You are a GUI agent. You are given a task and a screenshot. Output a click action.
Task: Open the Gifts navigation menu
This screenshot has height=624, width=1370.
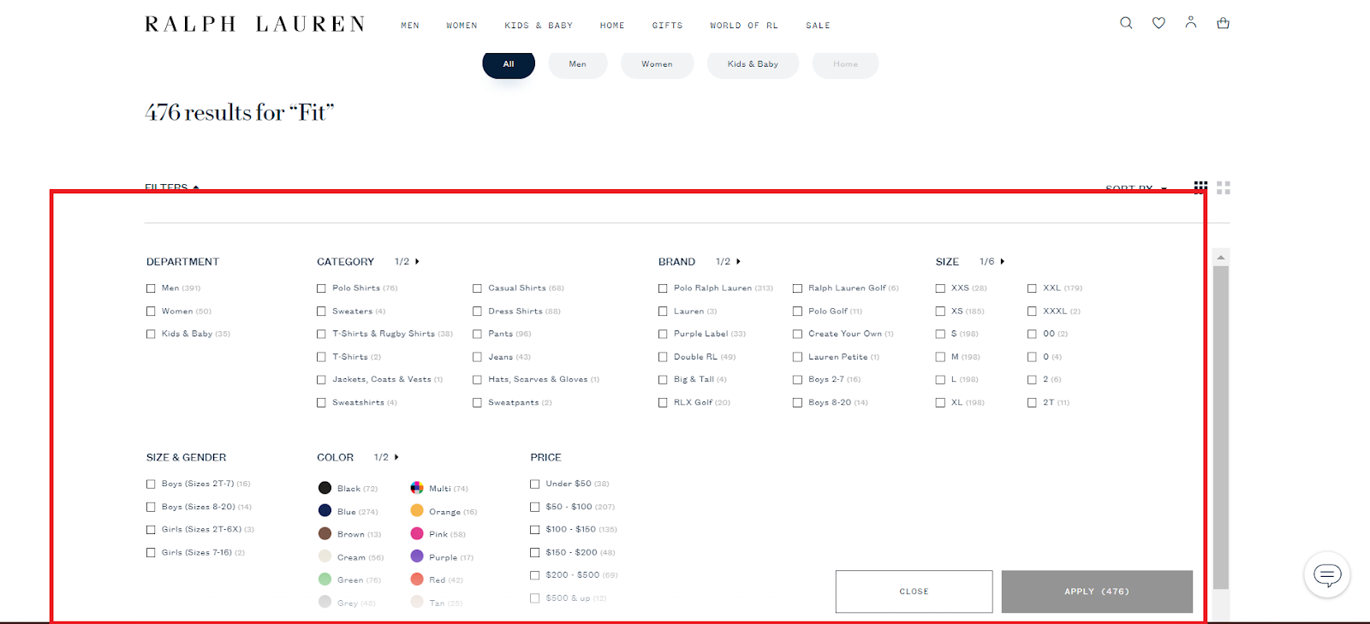pyautogui.click(x=667, y=26)
